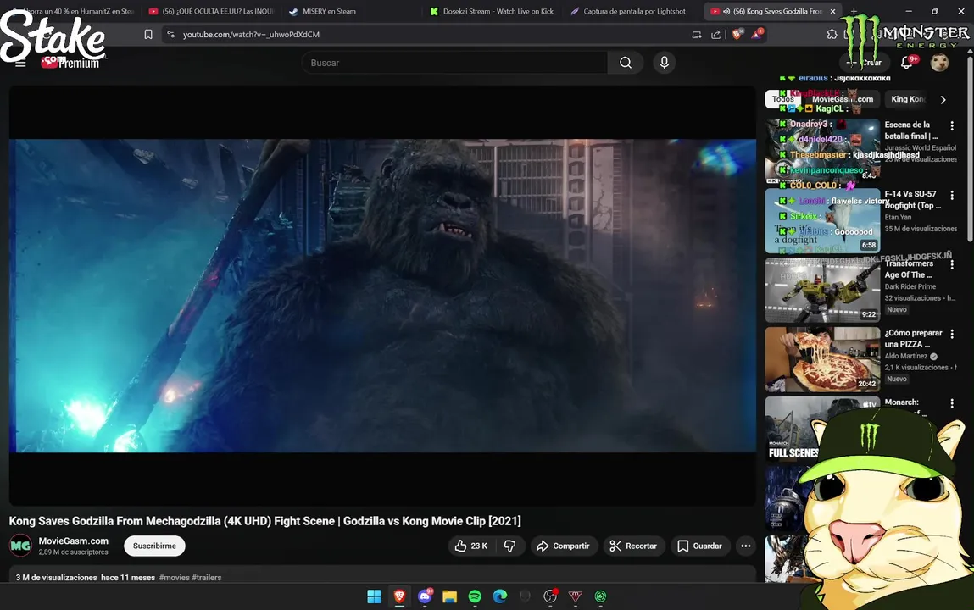Open File Explorer from the taskbar
This screenshot has width=974, height=610.
(x=450, y=596)
